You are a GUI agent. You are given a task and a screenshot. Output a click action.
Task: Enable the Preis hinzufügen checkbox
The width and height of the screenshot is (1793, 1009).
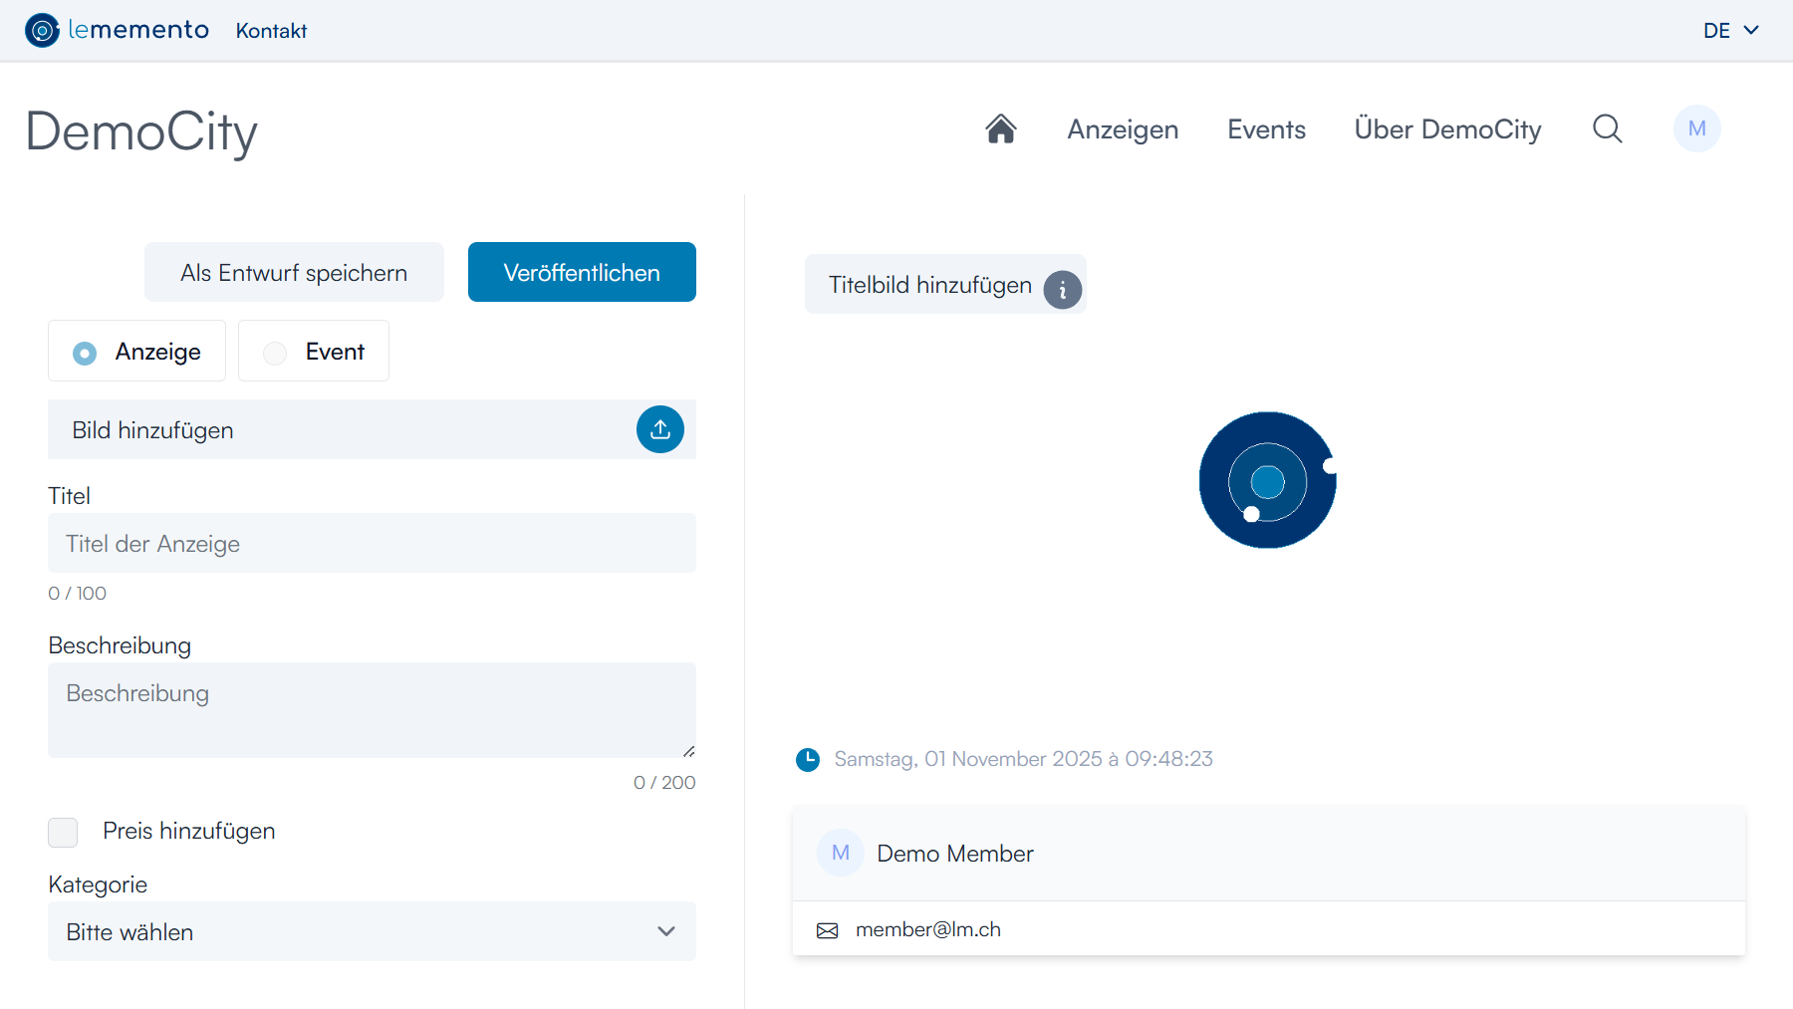click(x=63, y=832)
